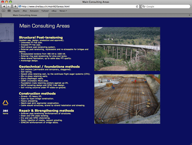Reload the page using the refresh icon
Screen dimensions: 192x145
137,7
